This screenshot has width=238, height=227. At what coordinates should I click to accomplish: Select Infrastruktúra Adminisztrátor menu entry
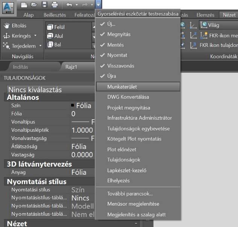click(138, 118)
